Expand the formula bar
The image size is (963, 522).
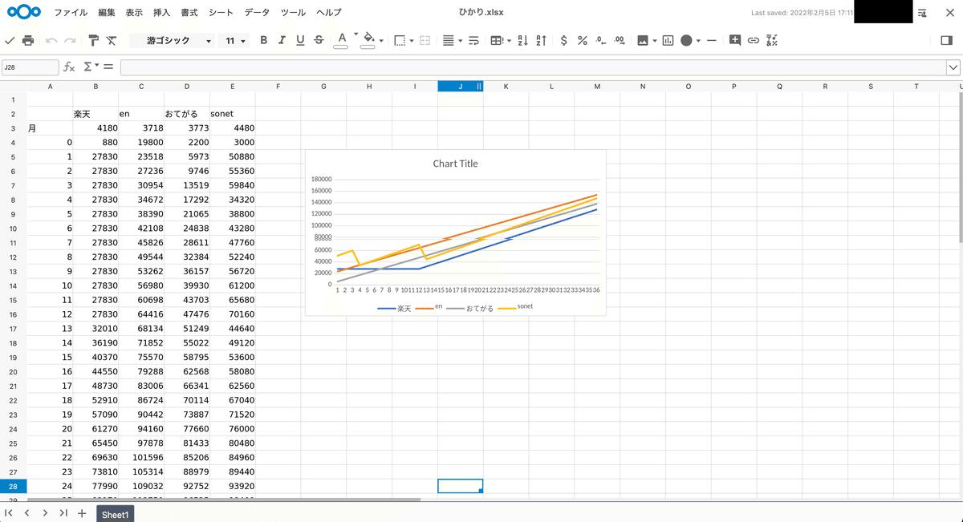[953, 67]
